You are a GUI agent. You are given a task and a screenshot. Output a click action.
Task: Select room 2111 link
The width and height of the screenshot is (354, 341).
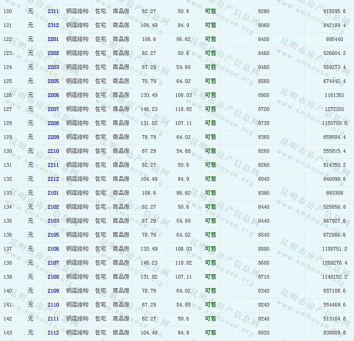click(x=53, y=319)
